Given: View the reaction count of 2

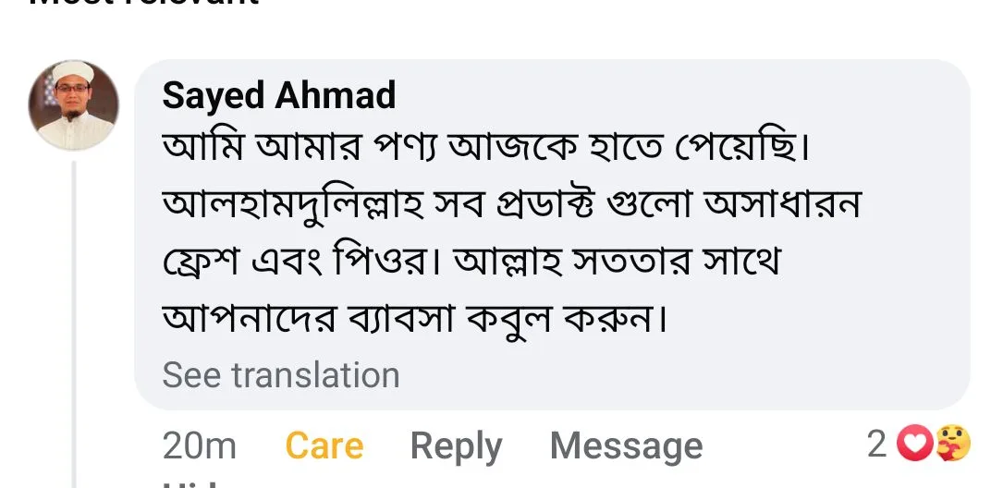Looking at the screenshot, I should (876, 445).
